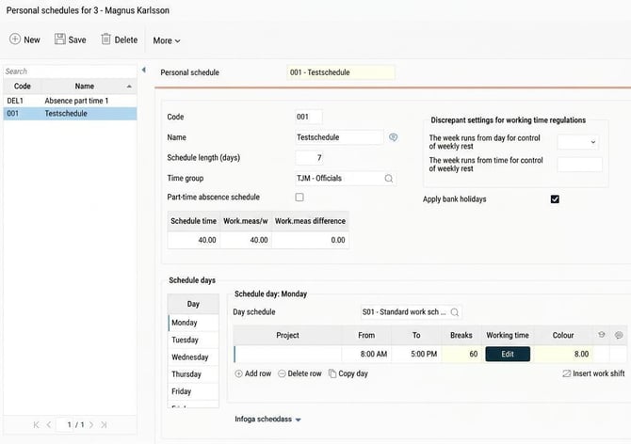Click the Insert work shift button
This screenshot has height=444, width=631.
593,373
